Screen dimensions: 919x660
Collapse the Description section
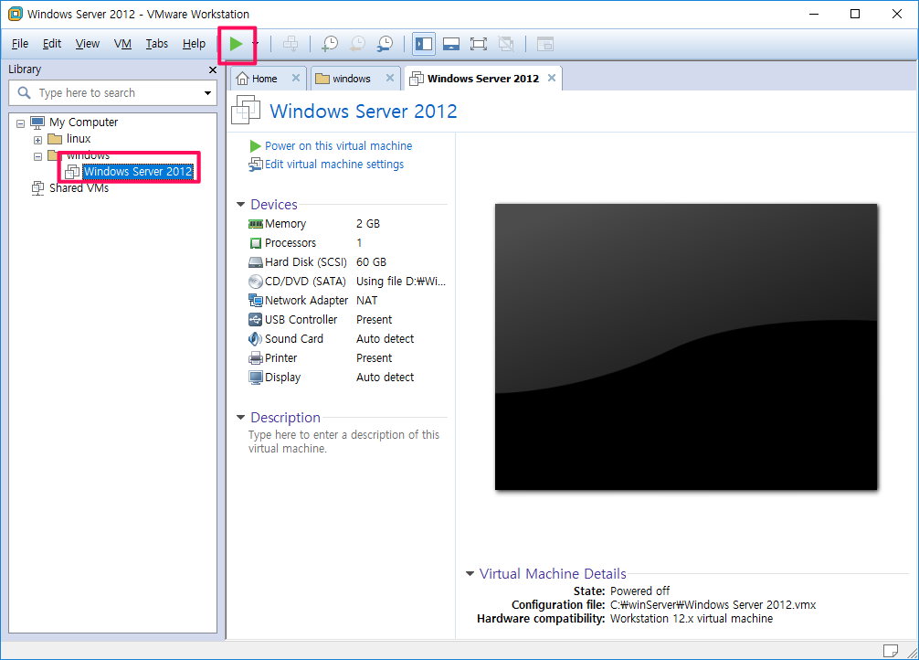pyautogui.click(x=240, y=417)
